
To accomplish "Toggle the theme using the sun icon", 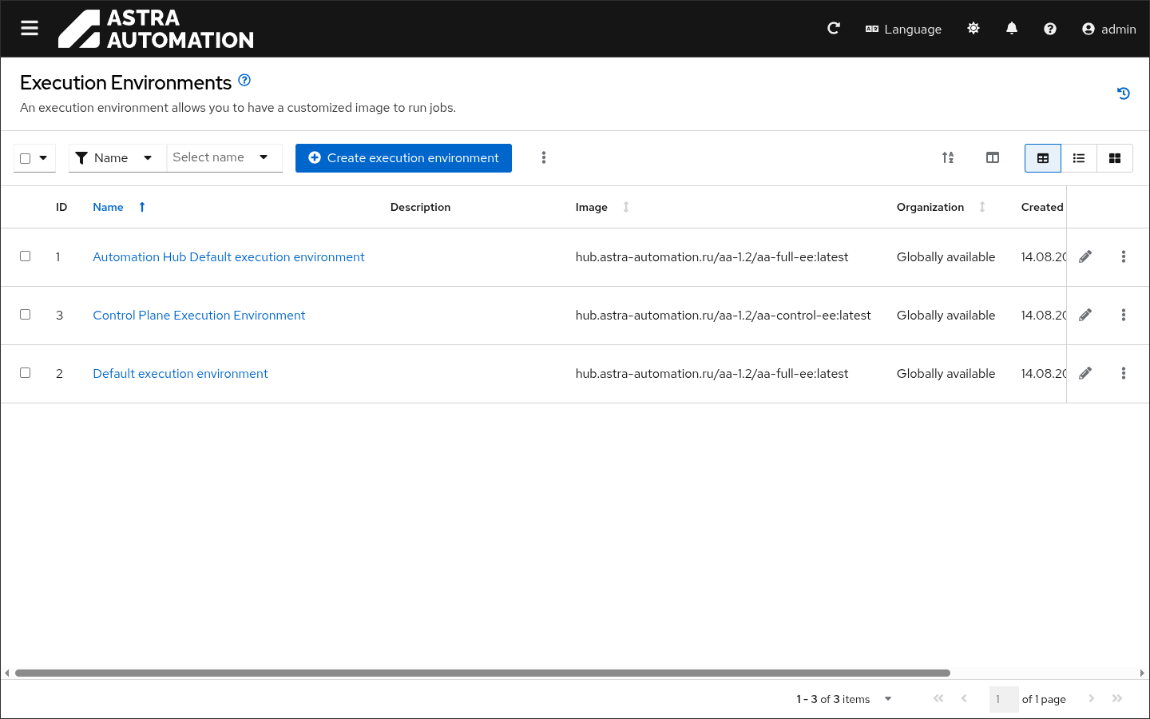I will point(973,29).
